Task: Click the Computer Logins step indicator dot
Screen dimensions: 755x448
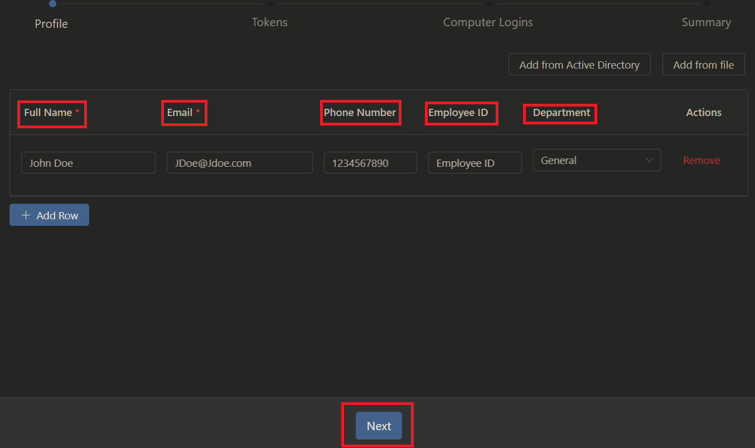Action: click(x=490, y=3)
